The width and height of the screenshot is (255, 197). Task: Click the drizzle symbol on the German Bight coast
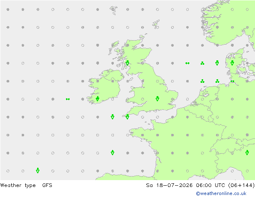click(232, 81)
